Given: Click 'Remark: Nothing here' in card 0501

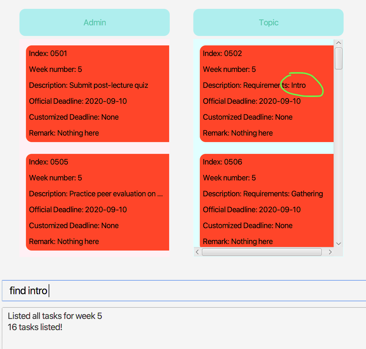Looking at the screenshot, I should (64, 133).
